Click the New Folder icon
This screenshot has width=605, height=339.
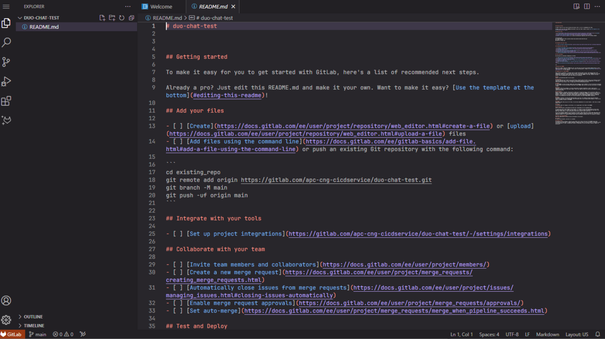[112, 18]
